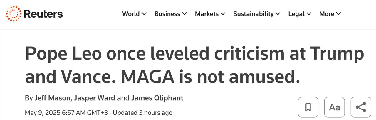Open the Aa text size options
This screenshot has width=376, height=120.
pyautogui.click(x=335, y=107)
